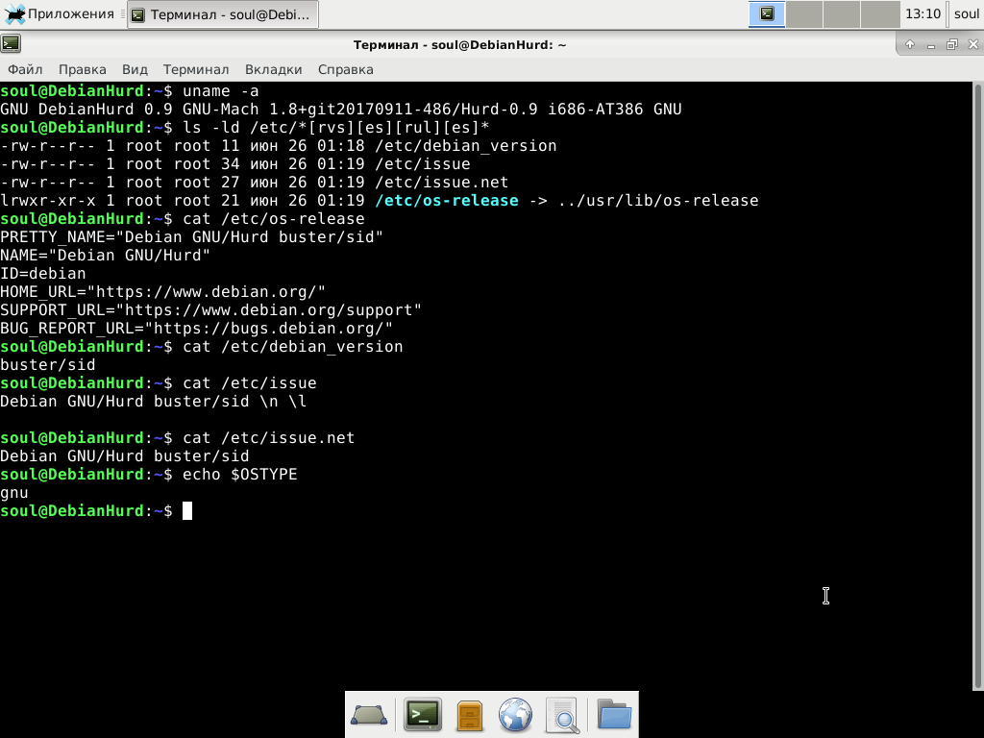Click 'ls -ld /etc/*[rvs][es][rul][es]*' command line
984x738 pixels.
[245, 128]
